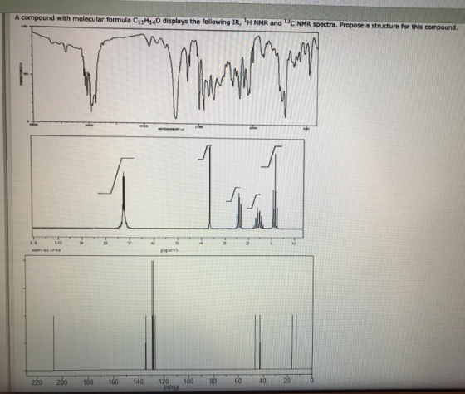The image size is (465, 394).
Task: Click the singlet peak near 3.7 ppm
Action: tap(210, 187)
